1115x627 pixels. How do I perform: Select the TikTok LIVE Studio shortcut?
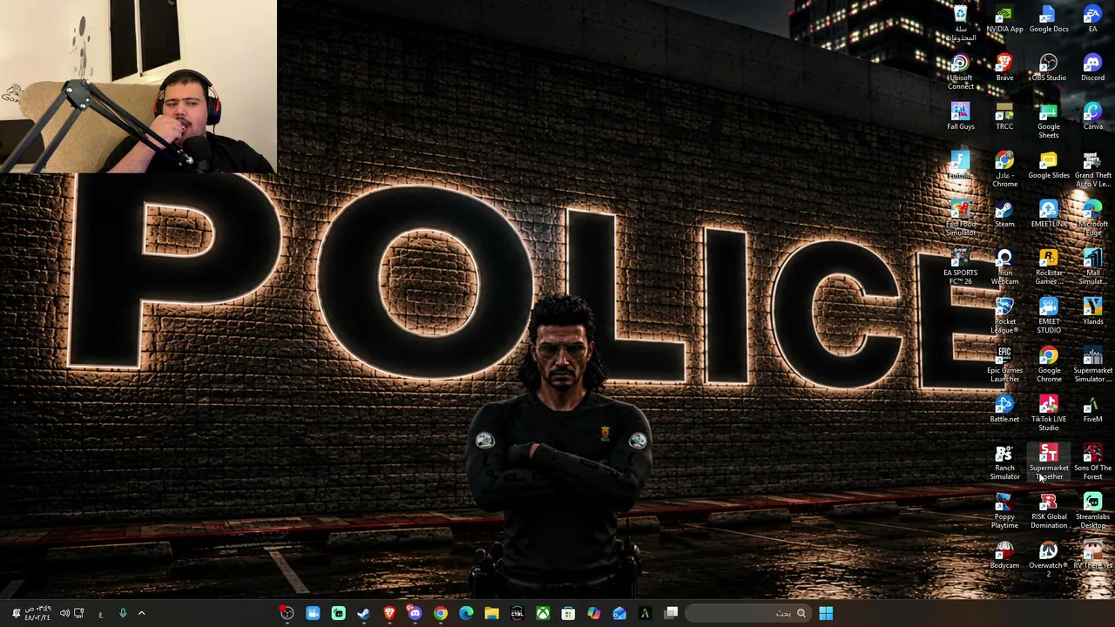click(x=1049, y=413)
